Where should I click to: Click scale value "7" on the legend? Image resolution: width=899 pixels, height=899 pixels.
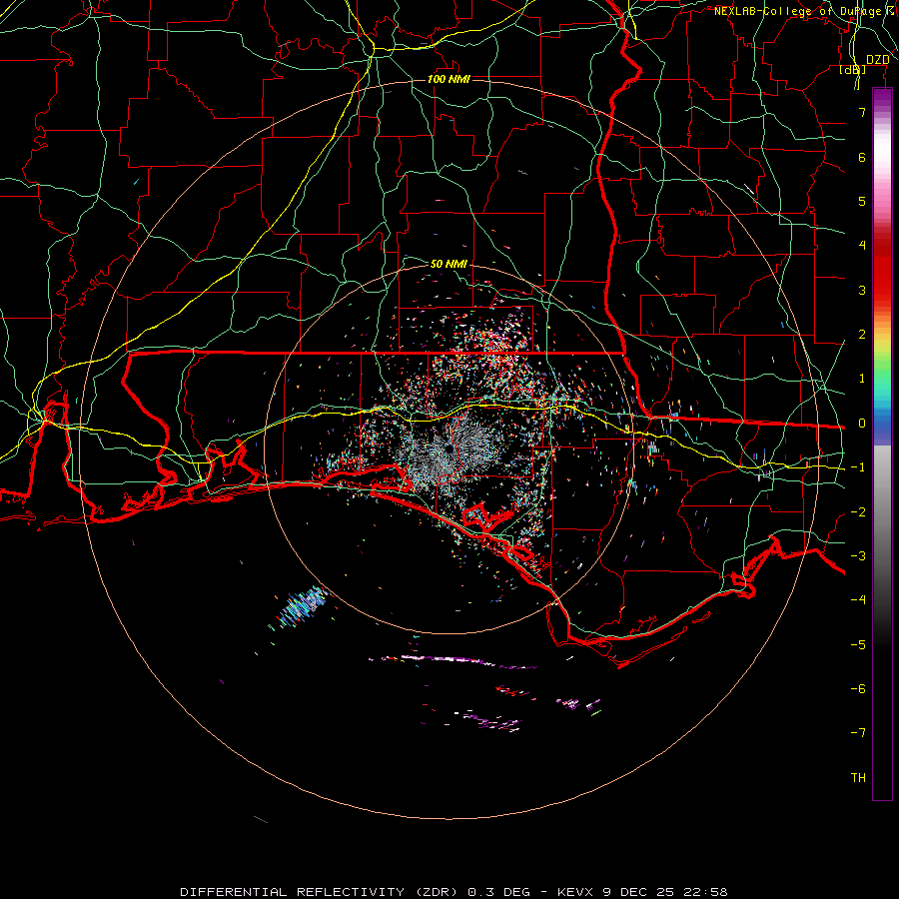(862, 112)
